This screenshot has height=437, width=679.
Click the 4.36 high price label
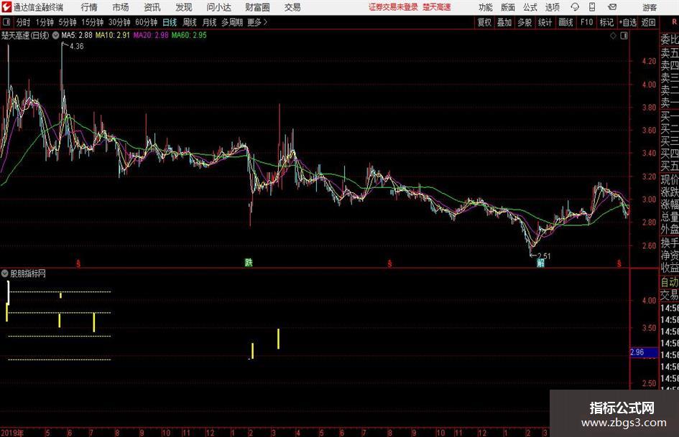77,47
